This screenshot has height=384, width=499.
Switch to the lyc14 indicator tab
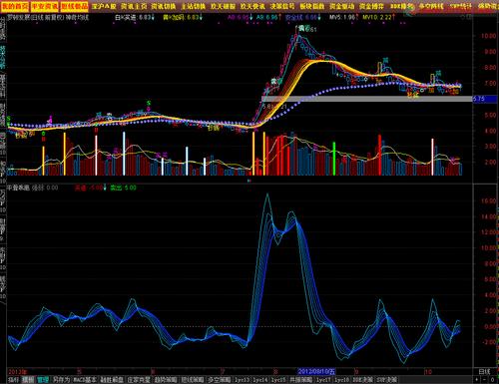point(260,380)
